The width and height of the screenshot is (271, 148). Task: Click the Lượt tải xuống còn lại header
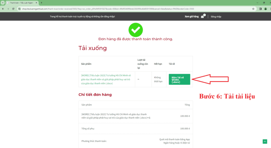[143, 64]
